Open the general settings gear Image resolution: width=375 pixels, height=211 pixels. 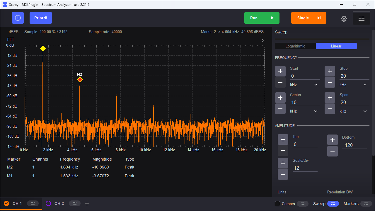tap(344, 18)
